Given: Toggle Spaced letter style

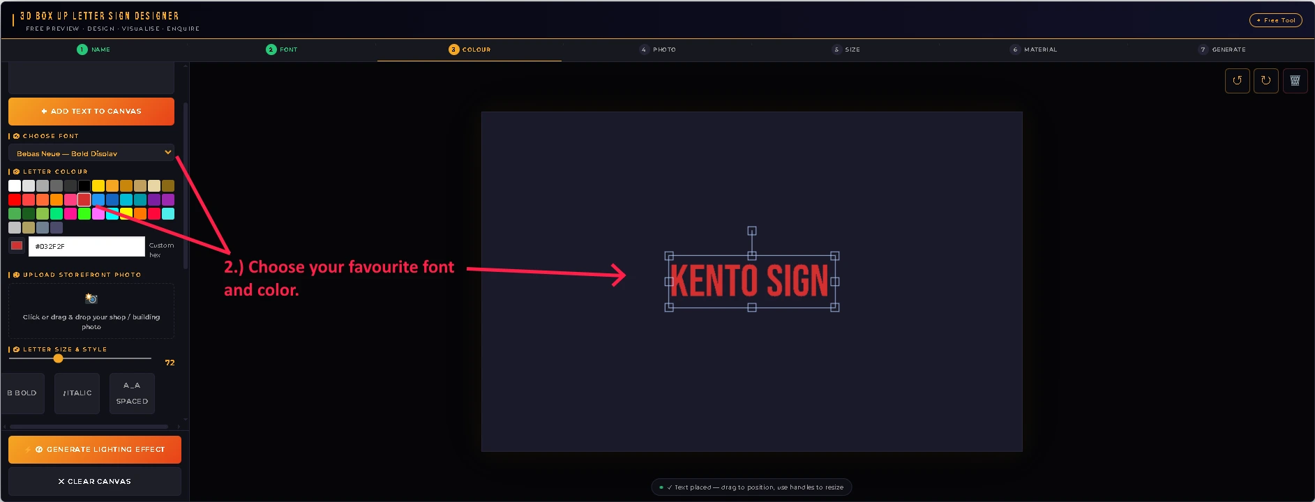Looking at the screenshot, I should pos(132,393).
